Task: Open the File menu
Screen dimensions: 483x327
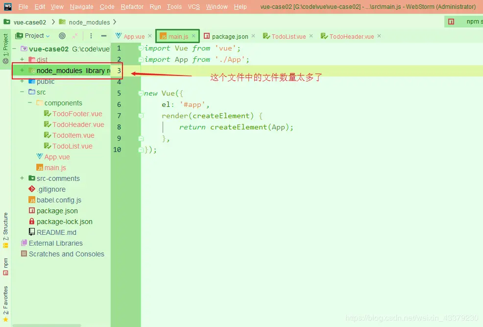Action: click(23, 6)
